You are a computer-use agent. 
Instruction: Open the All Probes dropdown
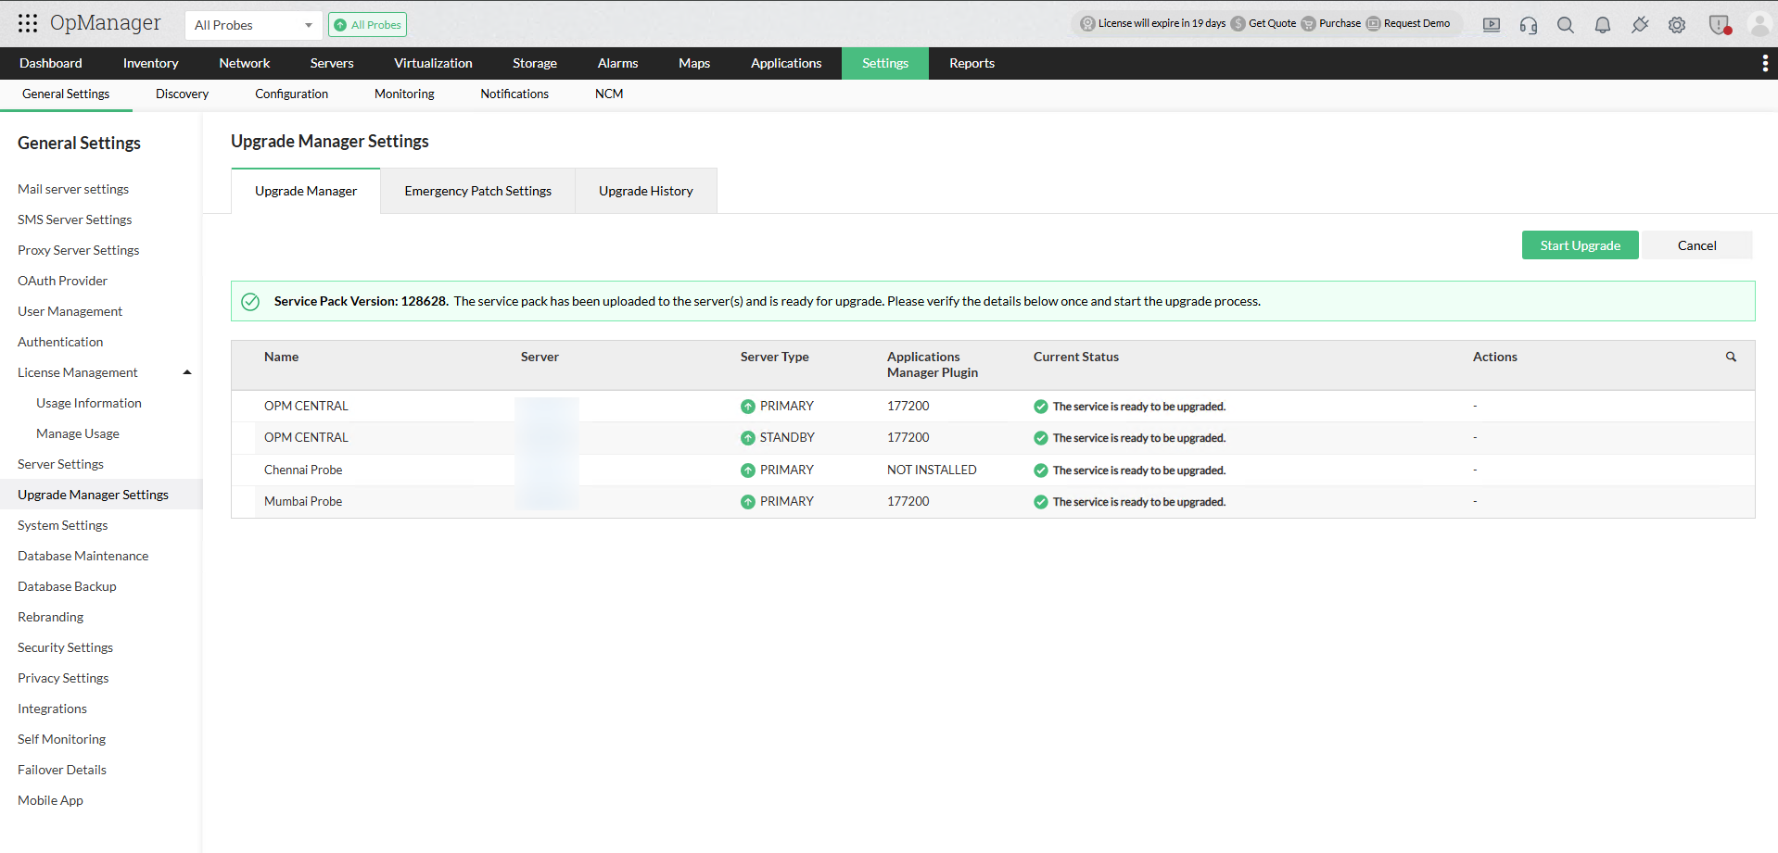253,25
